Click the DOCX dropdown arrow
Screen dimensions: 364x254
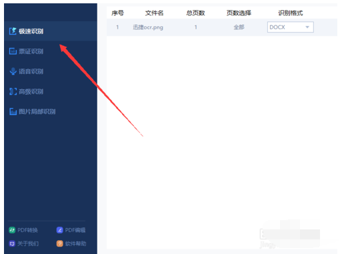[307, 27]
